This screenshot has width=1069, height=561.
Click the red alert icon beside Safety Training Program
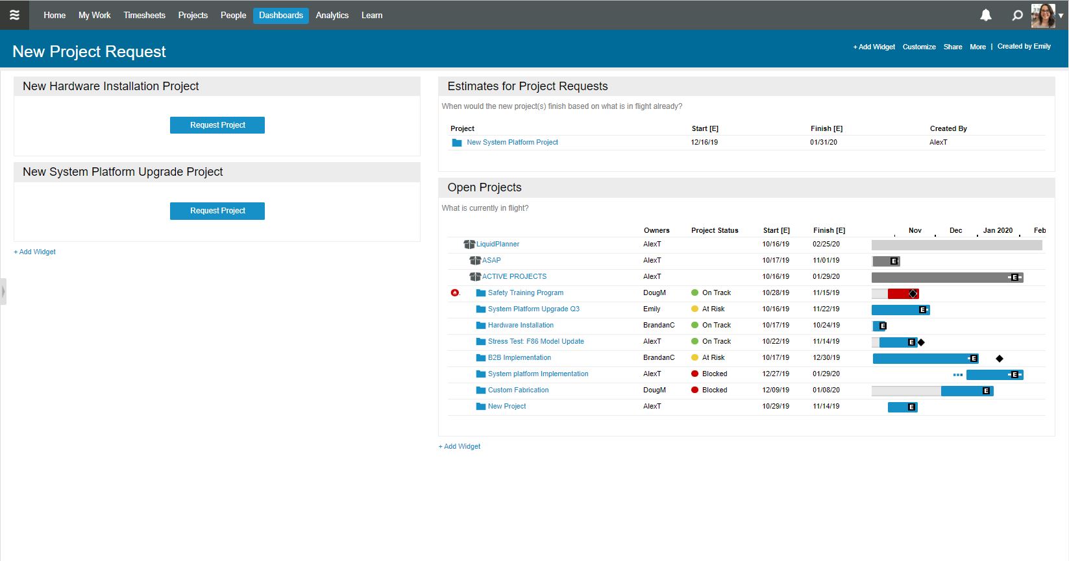pos(454,293)
